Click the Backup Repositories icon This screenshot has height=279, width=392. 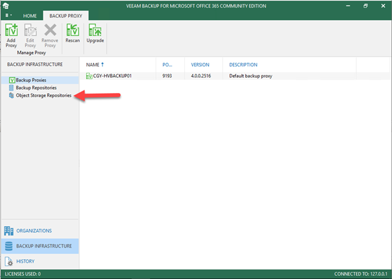click(x=11, y=88)
